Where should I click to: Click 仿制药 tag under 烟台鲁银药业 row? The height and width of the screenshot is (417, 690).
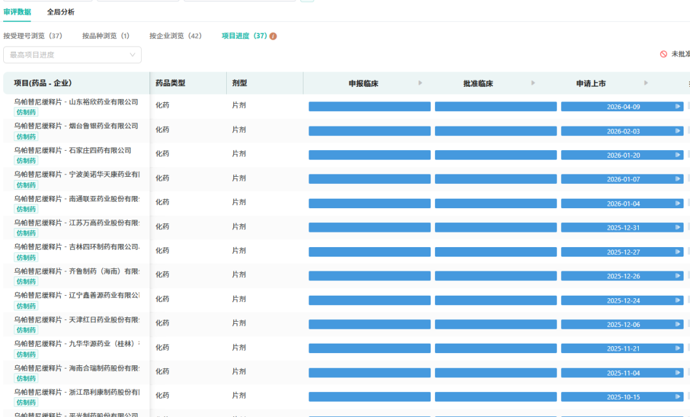pyautogui.click(x=26, y=137)
